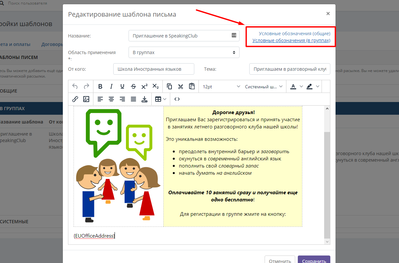Click the download-style icon after justify
Image resolution: width=399 pixels, height=263 pixels.
click(x=144, y=99)
